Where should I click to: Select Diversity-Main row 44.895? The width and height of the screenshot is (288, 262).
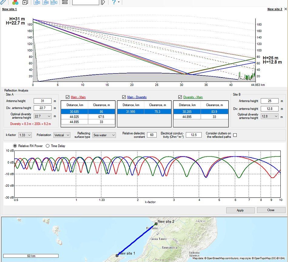coord(201,117)
